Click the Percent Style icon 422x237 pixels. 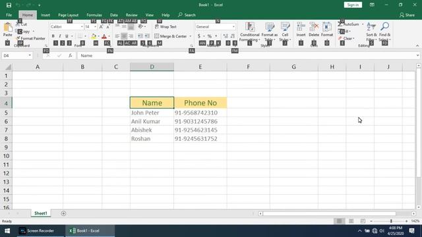[210, 36]
